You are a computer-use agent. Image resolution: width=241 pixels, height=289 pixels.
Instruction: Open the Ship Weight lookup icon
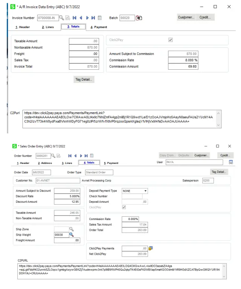(x=72, y=235)
